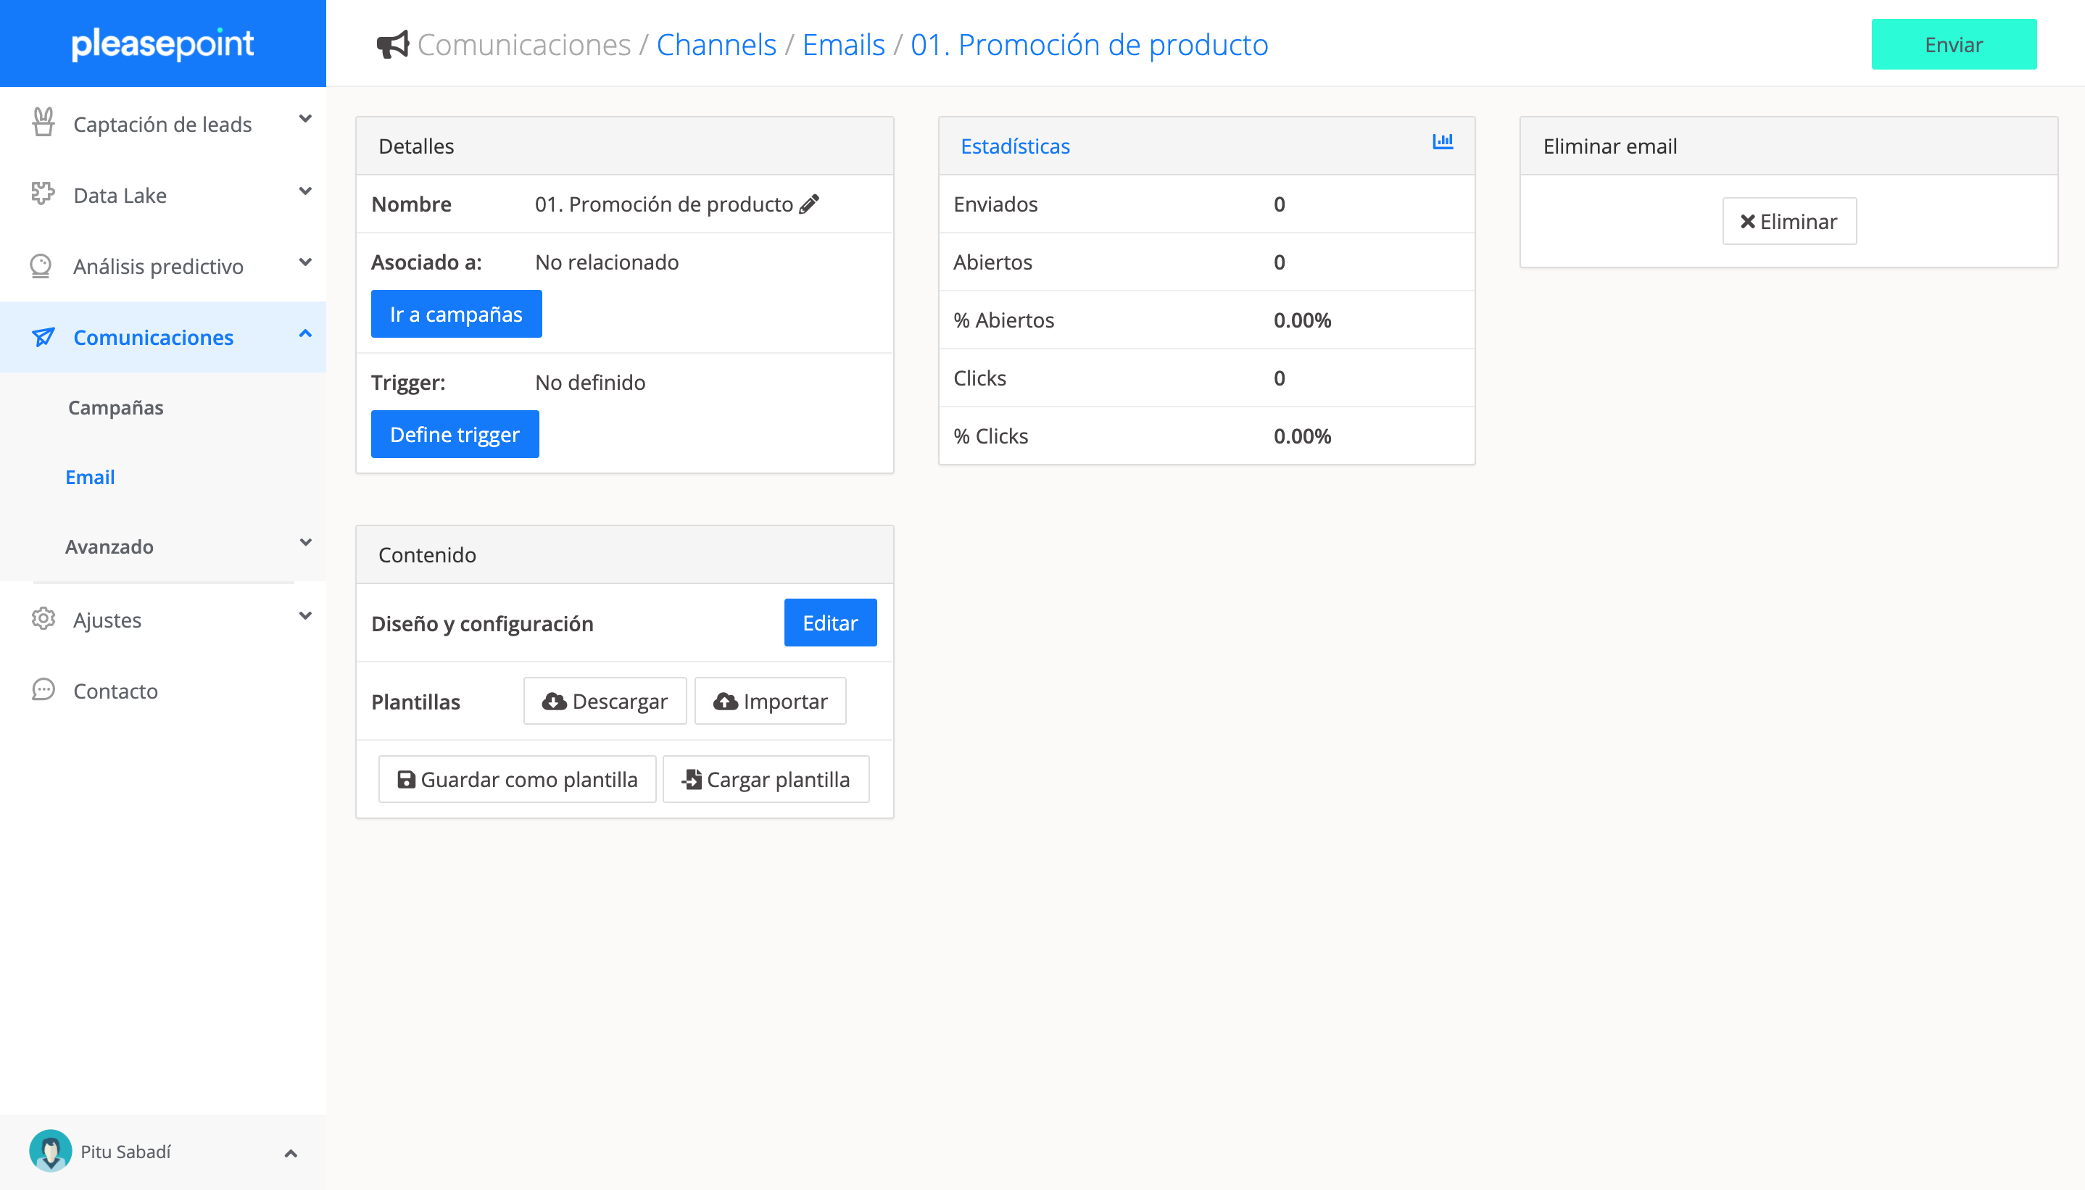Click the Captación de leads plant icon
This screenshot has height=1190, width=2085.
(x=43, y=123)
